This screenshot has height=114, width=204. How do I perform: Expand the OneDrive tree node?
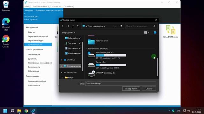pos(62,60)
